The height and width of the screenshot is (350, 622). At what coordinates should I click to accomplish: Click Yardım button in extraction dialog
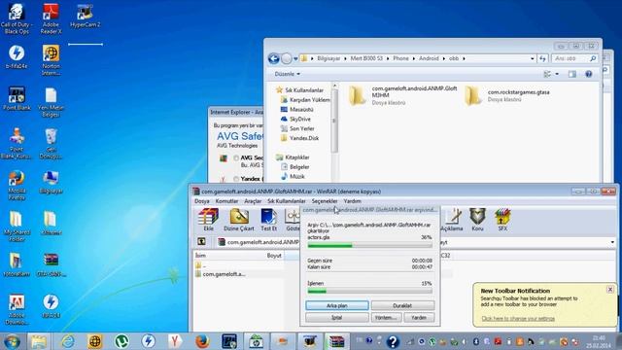(419, 318)
